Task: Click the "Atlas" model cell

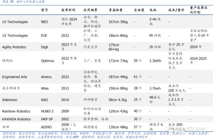Action: tap(45, 88)
